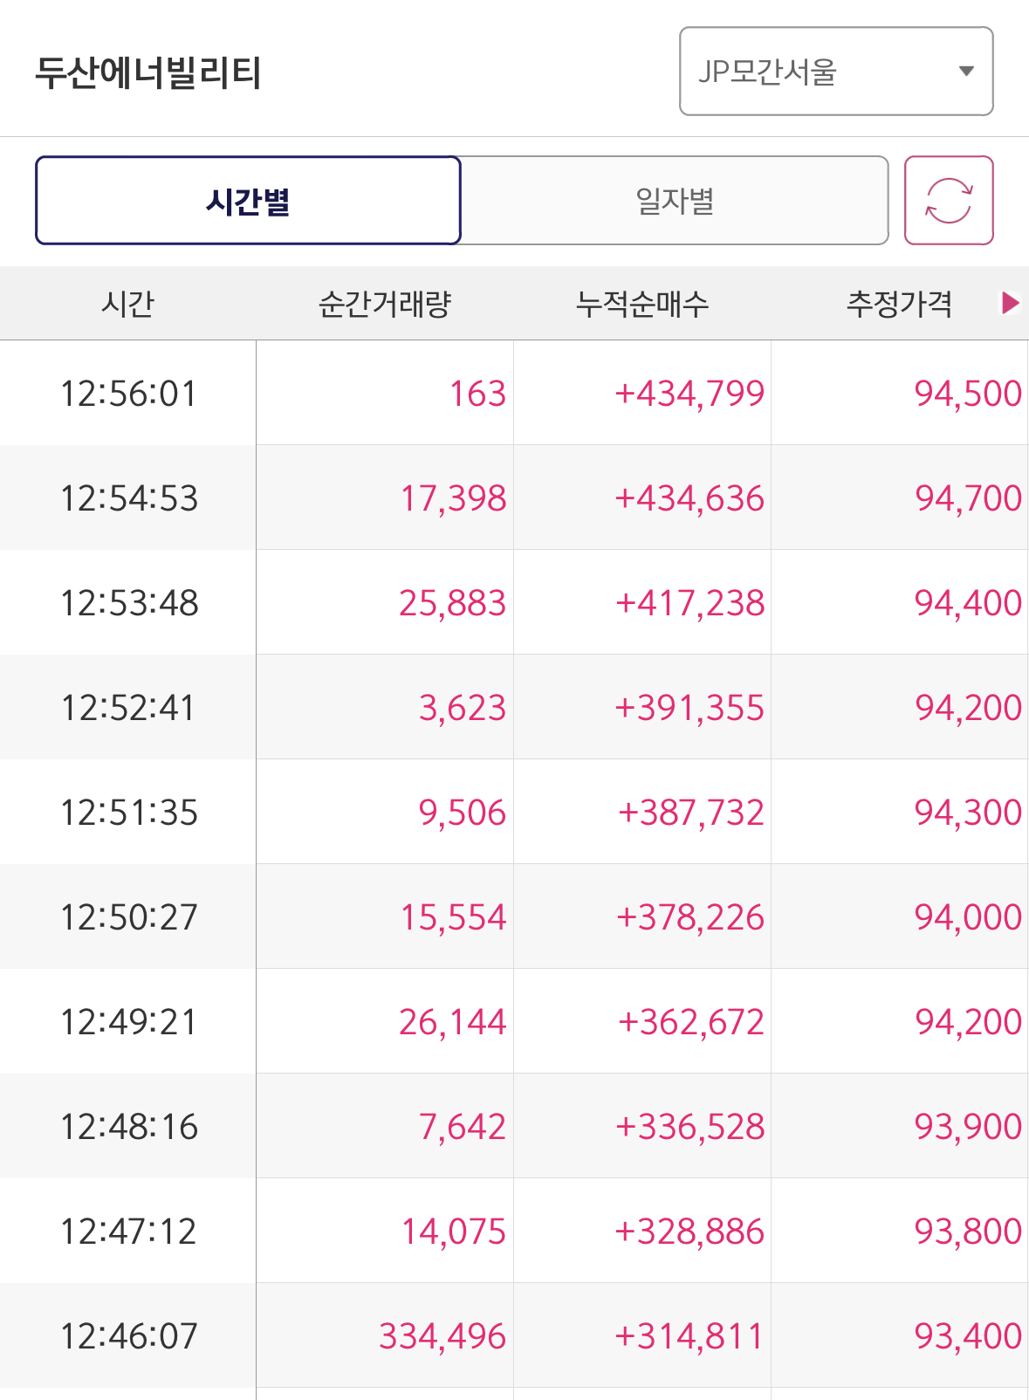
Task: Click the 순간거래량 column header
Action: click(x=384, y=304)
